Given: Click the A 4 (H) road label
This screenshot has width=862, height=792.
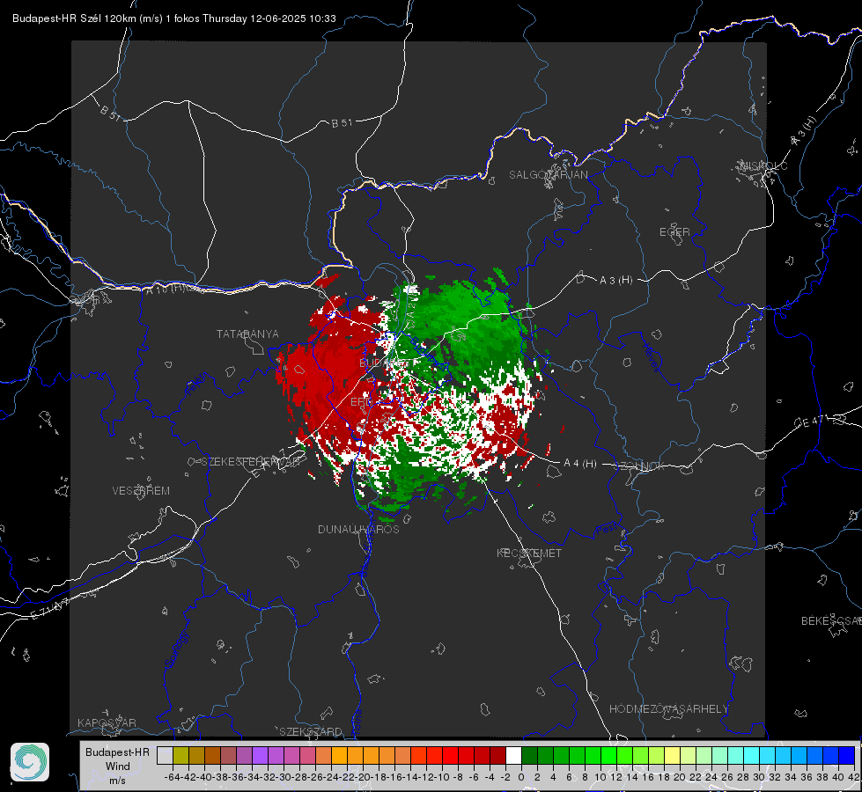Looking at the screenshot, I should tap(580, 464).
